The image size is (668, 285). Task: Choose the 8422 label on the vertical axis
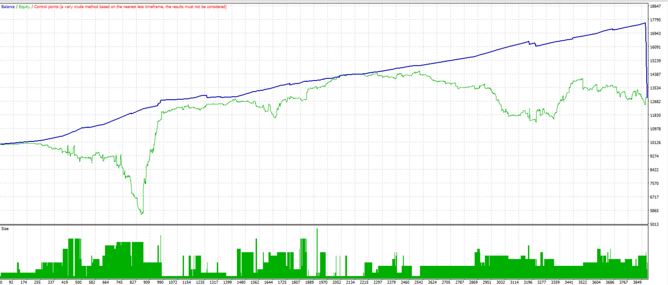click(655, 170)
